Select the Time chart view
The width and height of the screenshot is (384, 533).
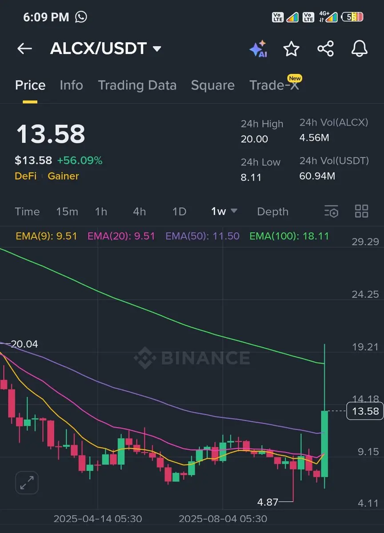(27, 211)
